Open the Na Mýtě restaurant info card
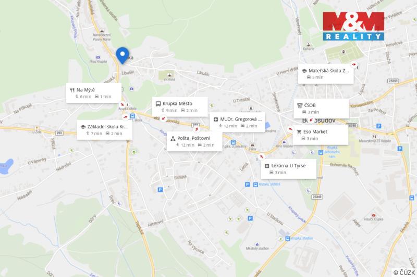 pos(94,93)
